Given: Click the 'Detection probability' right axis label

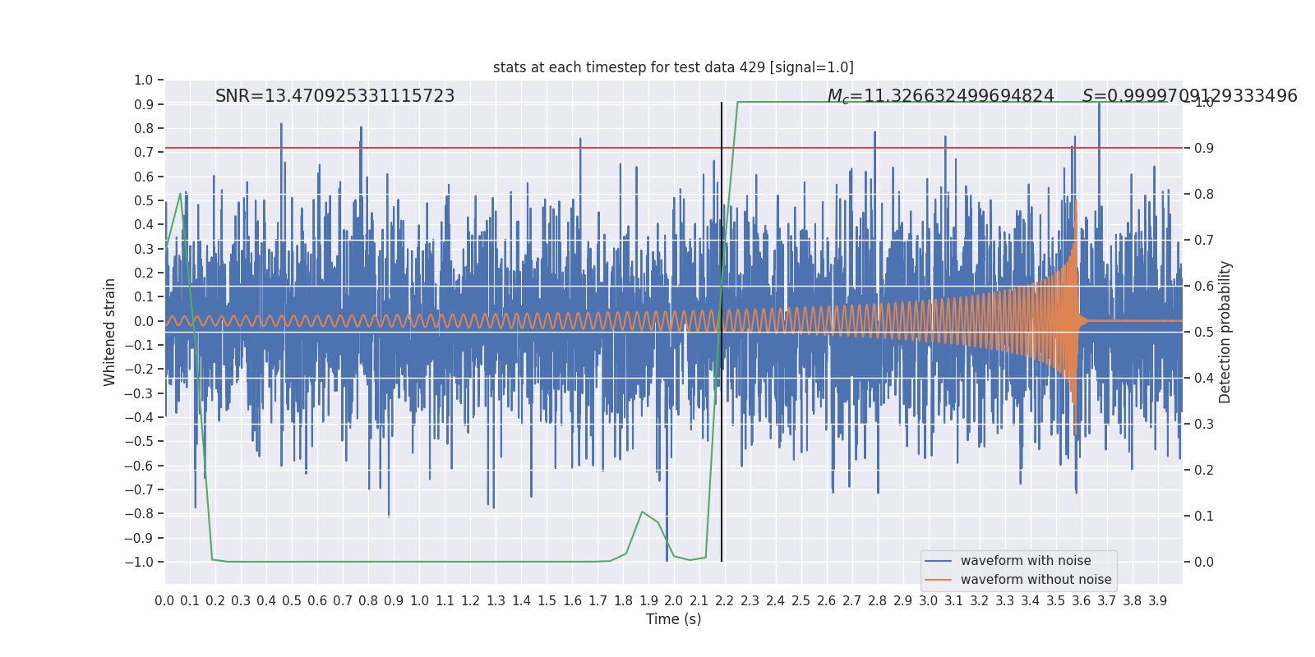Looking at the screenshot, I should click(1225, 332).
